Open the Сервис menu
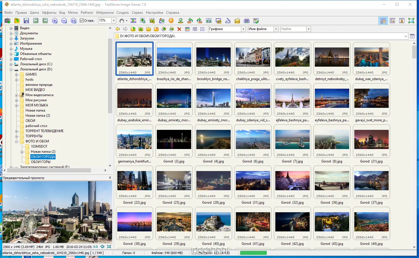This screenshot has width=419, height=258. (x=137, y=13)
